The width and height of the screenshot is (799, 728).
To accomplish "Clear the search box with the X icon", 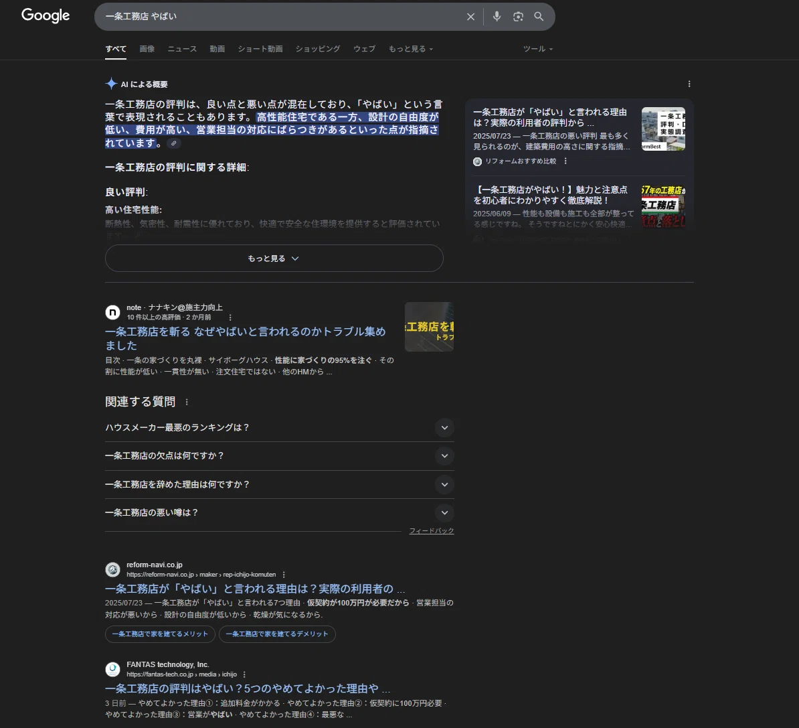I will [x=470, y=17].
